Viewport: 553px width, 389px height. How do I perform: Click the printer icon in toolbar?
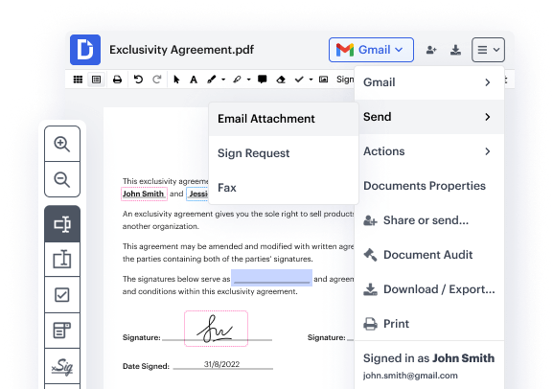(118, 80)
